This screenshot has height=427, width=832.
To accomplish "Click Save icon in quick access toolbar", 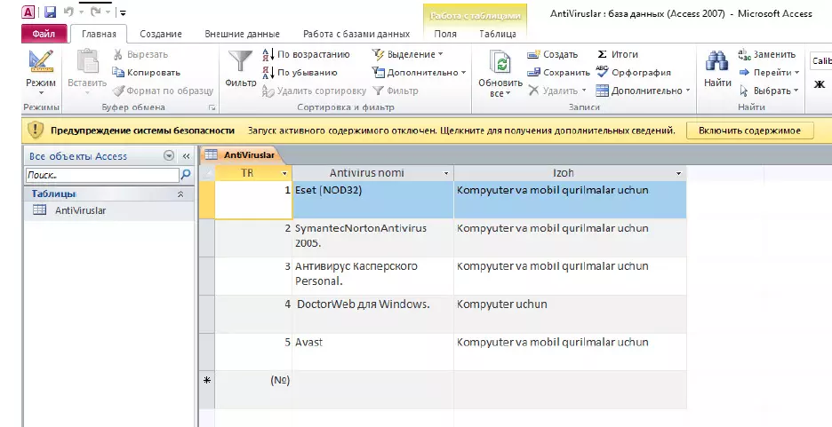I will point(50,12).
